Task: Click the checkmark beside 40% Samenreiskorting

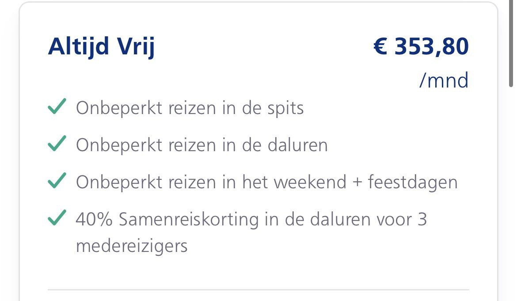Action: pos(57,219)
